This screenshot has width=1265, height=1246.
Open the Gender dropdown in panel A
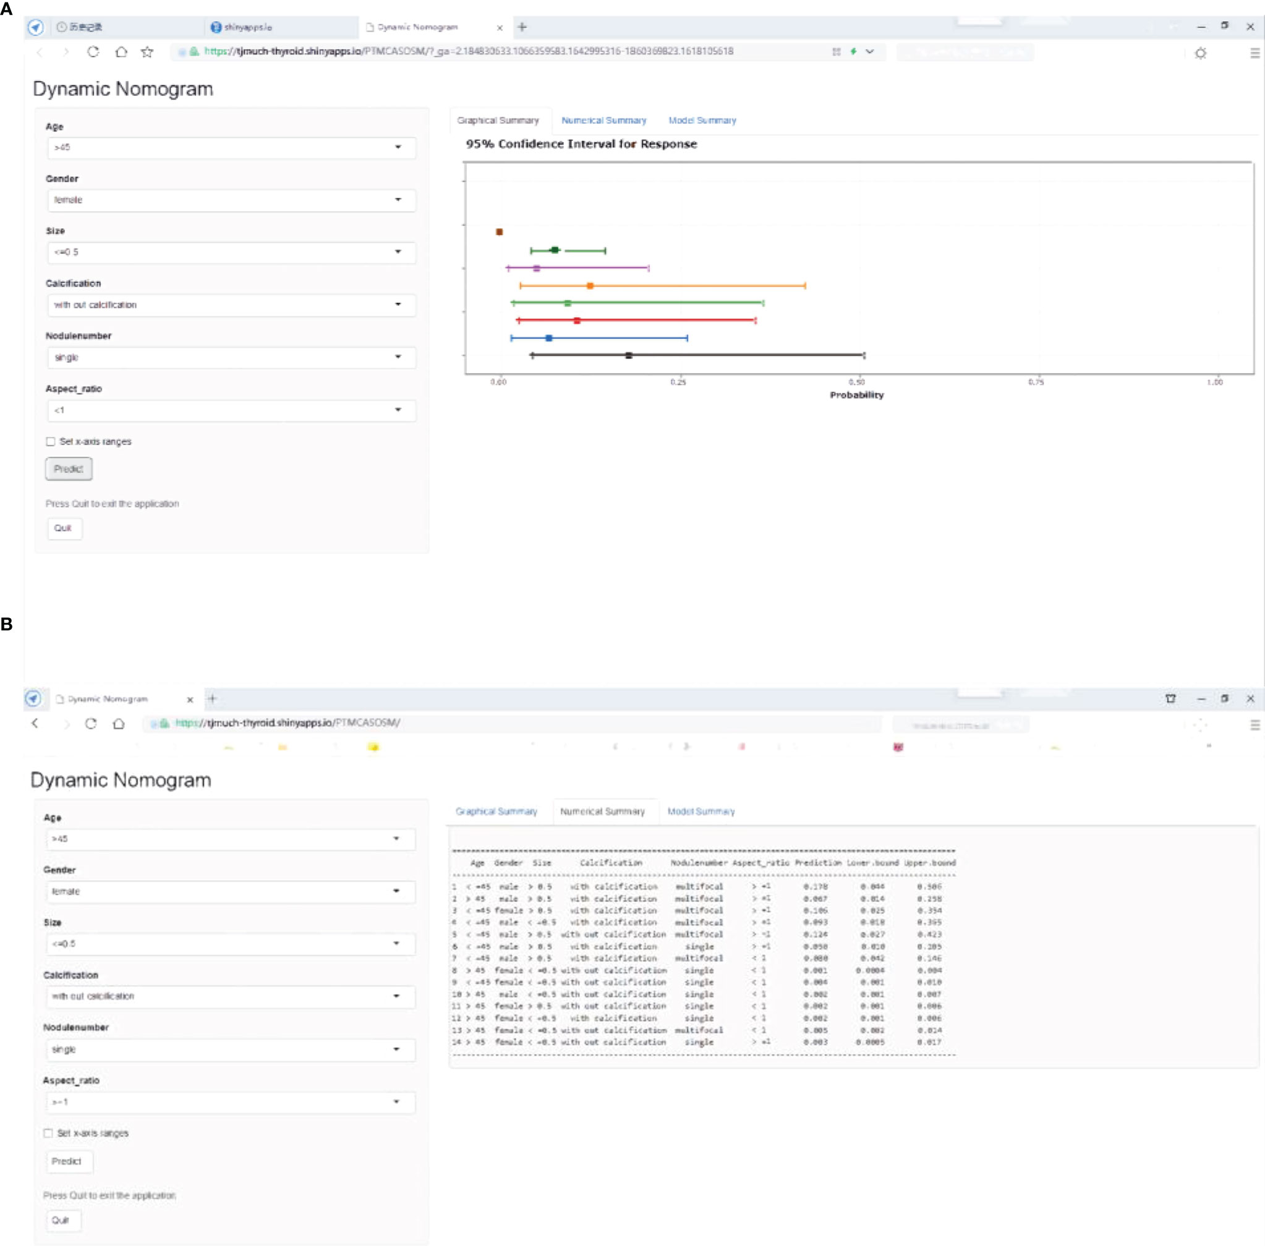point(231,200)
